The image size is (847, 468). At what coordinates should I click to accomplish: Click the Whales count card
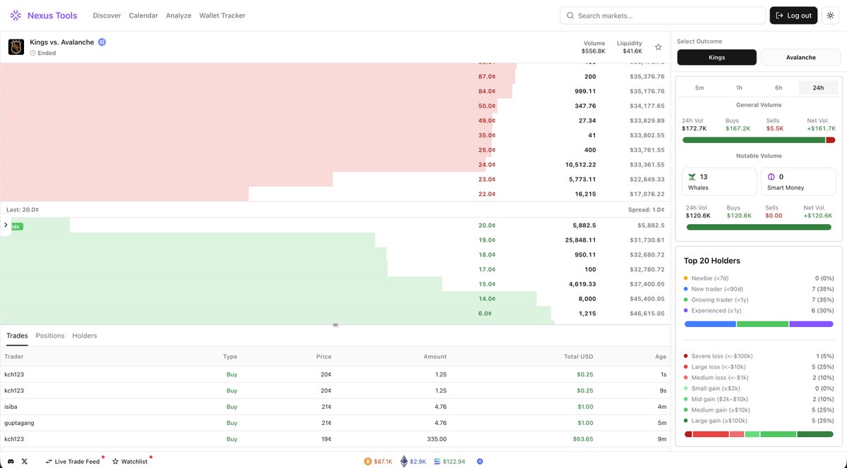pos(719,182)
